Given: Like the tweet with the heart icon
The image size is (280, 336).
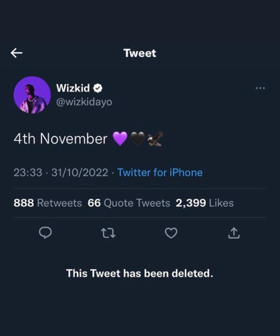Looking at the screenshot, I should [x=171, y=233].
